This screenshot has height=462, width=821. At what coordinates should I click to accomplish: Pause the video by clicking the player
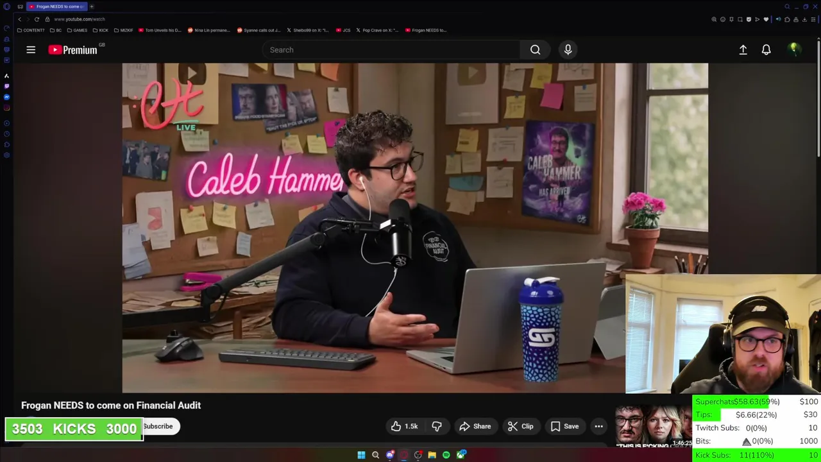coord(415,228)
